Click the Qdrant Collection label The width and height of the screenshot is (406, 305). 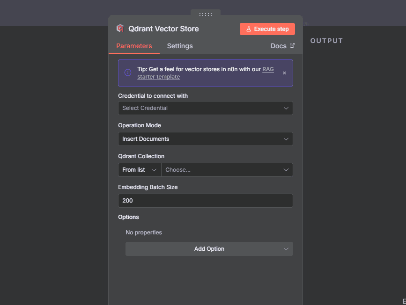pyautogui.click(x=141, y=156)
